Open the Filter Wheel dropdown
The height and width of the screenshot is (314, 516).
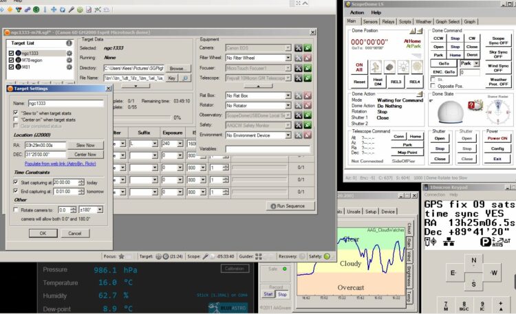[288, 58]
